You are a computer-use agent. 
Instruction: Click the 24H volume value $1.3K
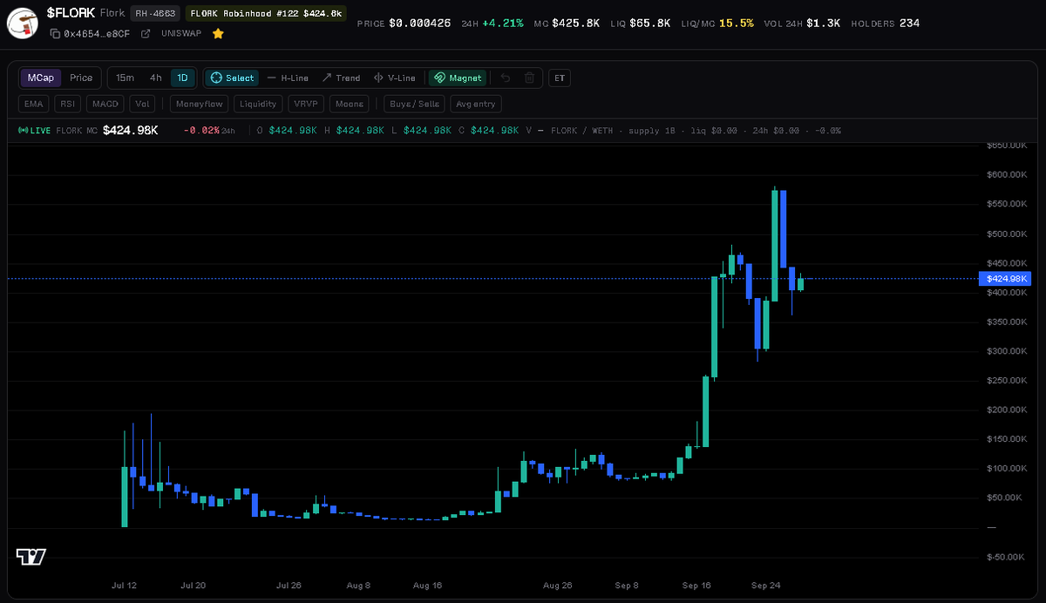tap(822, 23)
